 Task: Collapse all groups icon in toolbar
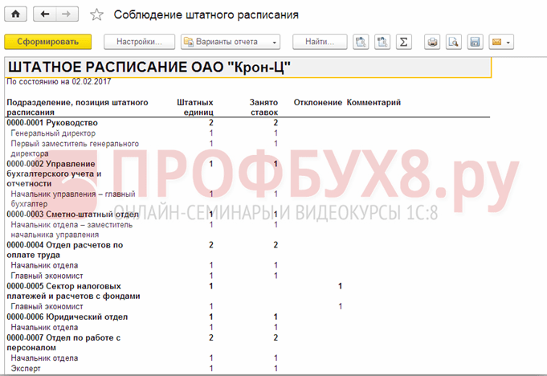click(x=382, y=42)
